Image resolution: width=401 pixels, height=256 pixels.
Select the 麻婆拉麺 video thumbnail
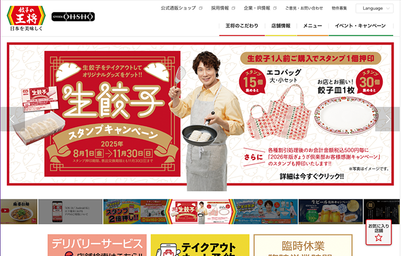[19, 211]
